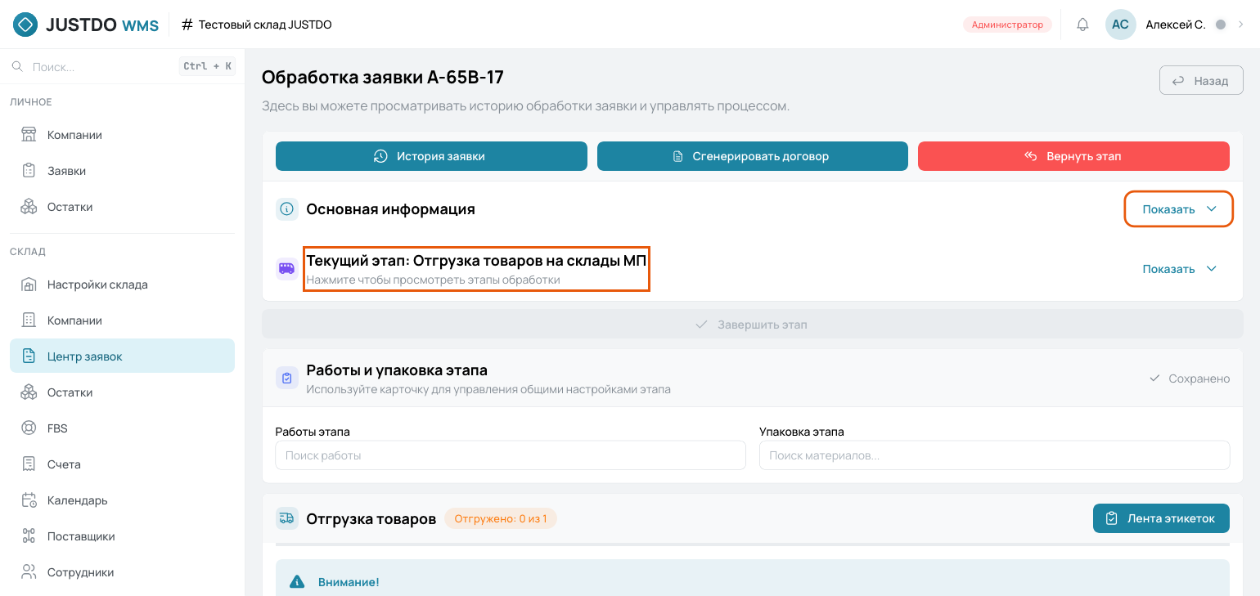Focus the Поиск материалов field
The image size is (1260, 596).
994,455
